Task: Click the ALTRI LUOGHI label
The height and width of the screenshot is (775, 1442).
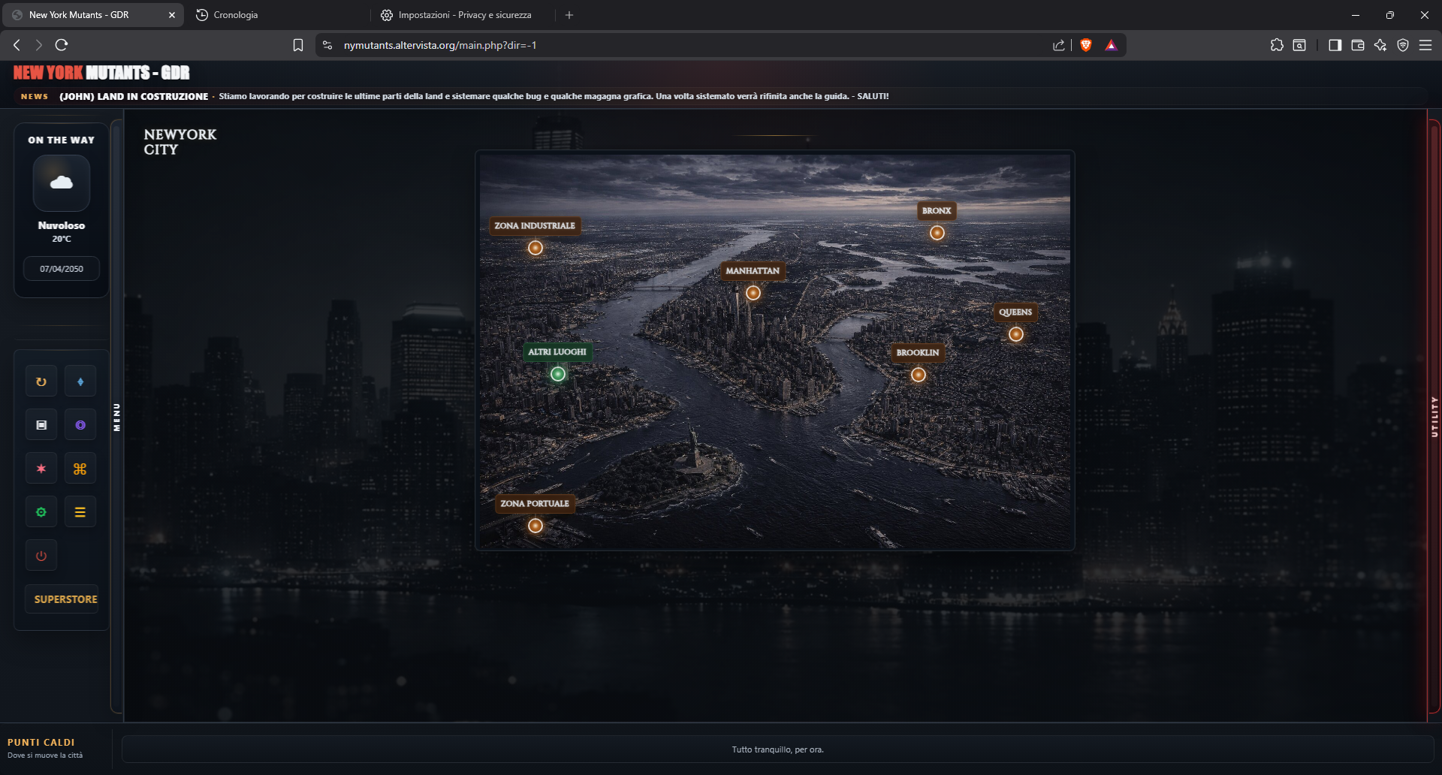Action: tap(557, 351)
